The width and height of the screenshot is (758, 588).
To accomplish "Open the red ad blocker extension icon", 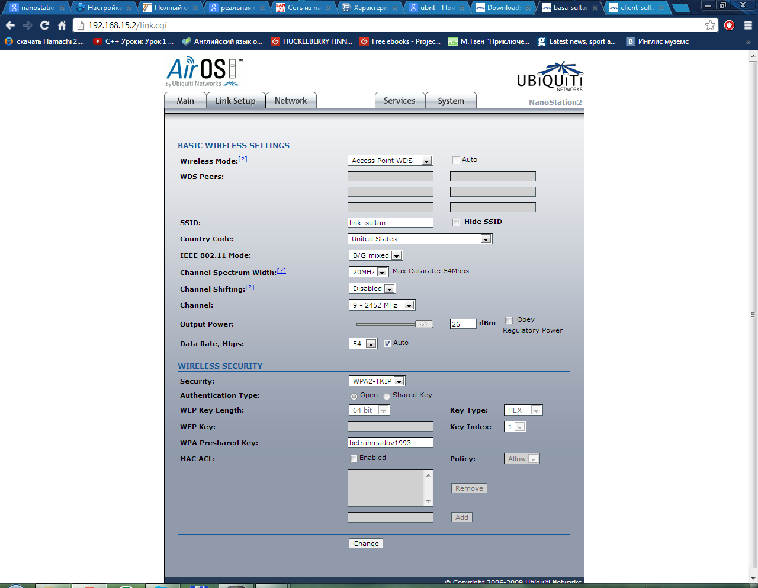I will pos(730,25).
